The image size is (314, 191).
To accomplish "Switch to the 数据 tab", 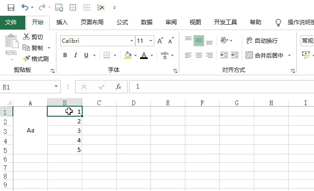I will (147, 22).
